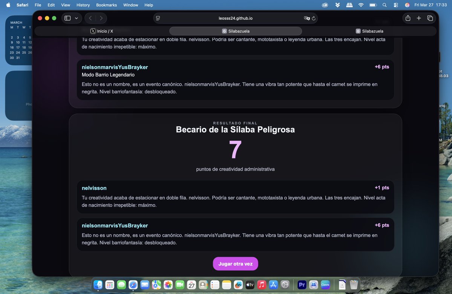Select the middle Silabazuela tab
Screen dimensions: 452x294
tap(236, 31)
